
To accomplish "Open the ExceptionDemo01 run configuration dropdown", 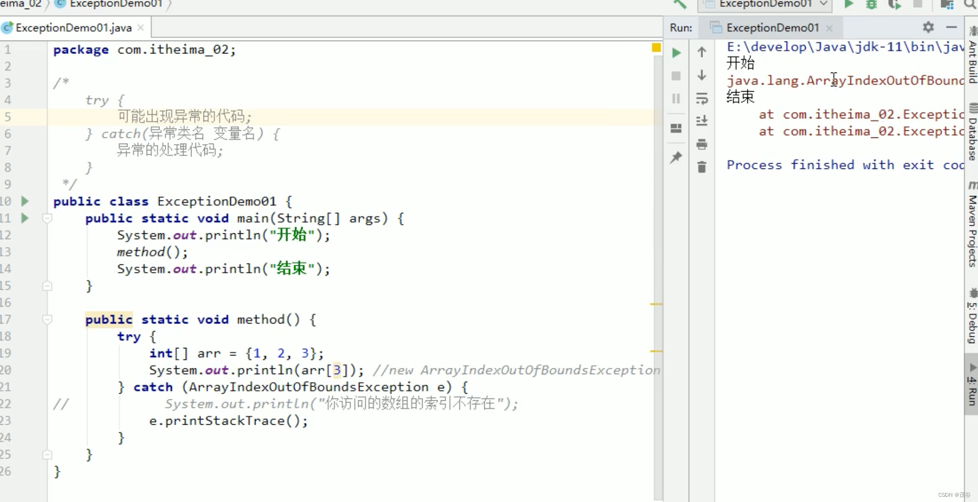I will point(765,4).
